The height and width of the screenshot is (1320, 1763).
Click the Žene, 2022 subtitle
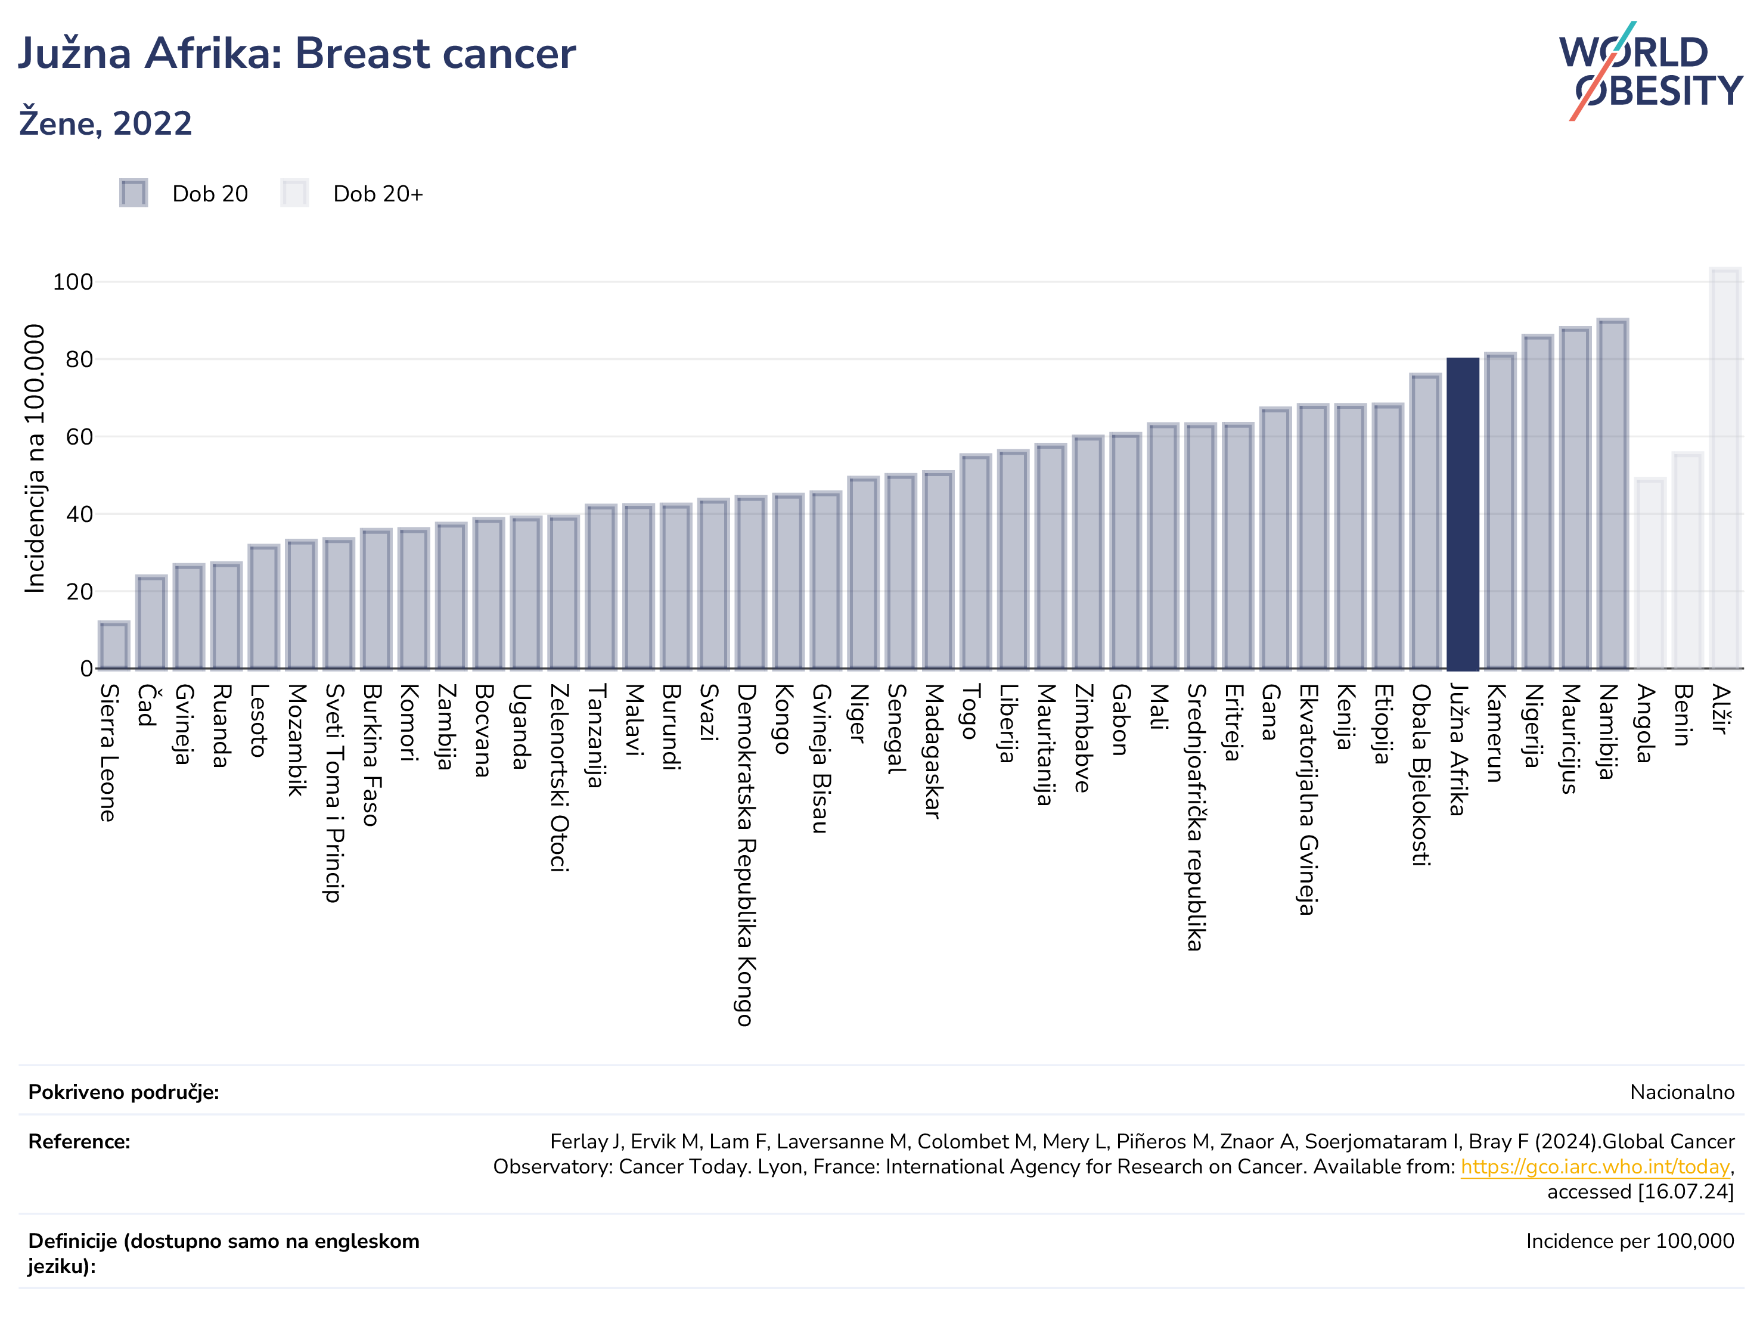pos(105,123)
